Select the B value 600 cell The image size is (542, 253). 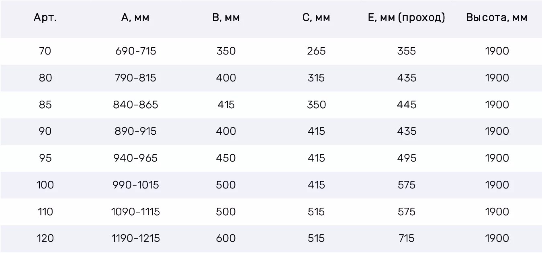[226, 239]
